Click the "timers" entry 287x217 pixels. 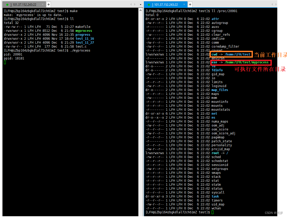217,200
